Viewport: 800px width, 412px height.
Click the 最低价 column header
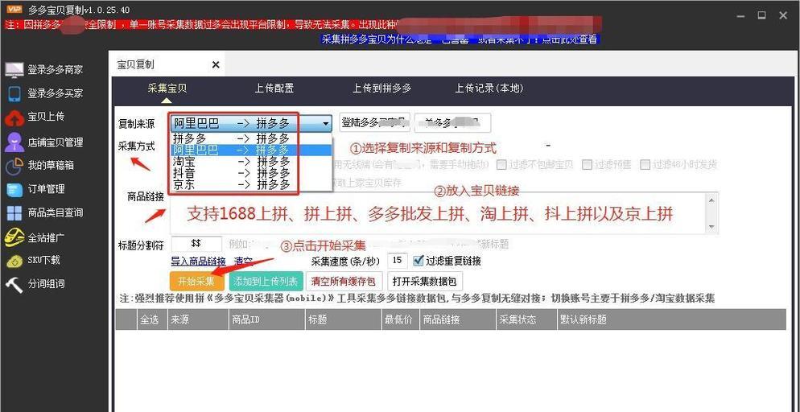(x=400, y=319)
